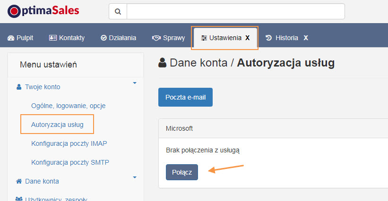Select Autoryzacja usług in the menu

[57, 125]
